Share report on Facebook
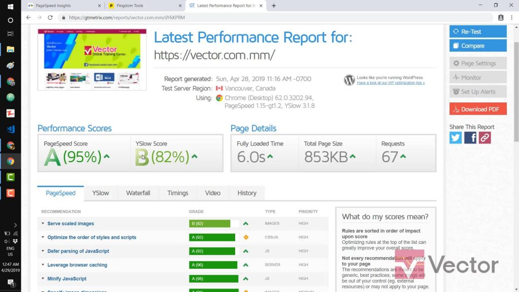The image size is (519, 292). click(470, 137)
